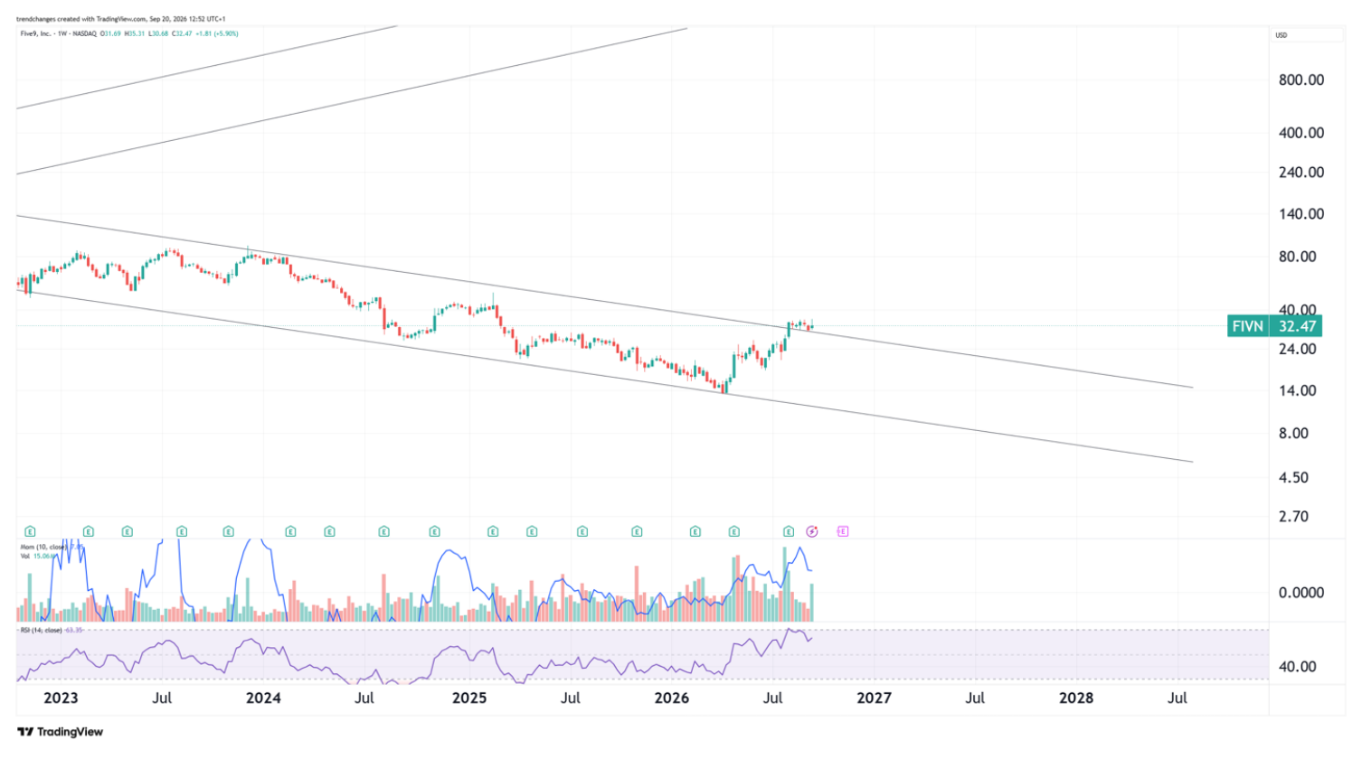Viewport: 1362px width, 759px height.
Task: Click the 240.00 price axis label
Action: coord(1301,173)
